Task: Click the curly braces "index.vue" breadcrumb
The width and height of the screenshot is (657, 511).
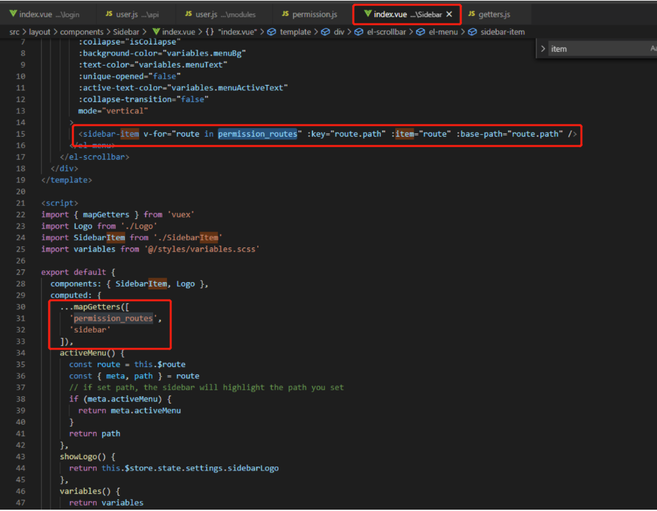Action: [x=231, y=32]
